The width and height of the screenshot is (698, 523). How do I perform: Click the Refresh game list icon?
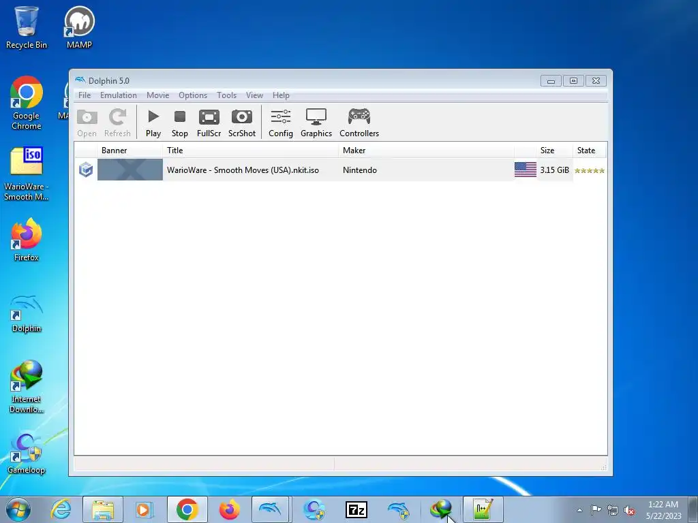(117, 123)
